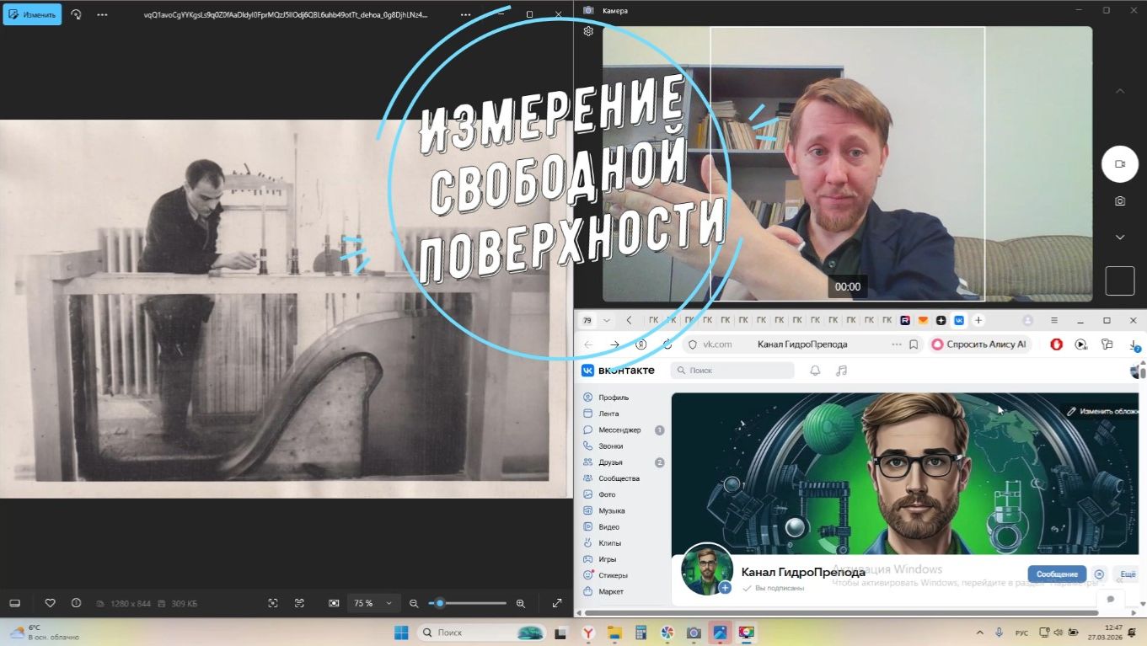Screen dimensions: 1147x646
Task: Start video recording in Camera
Action: (1119, 164)
